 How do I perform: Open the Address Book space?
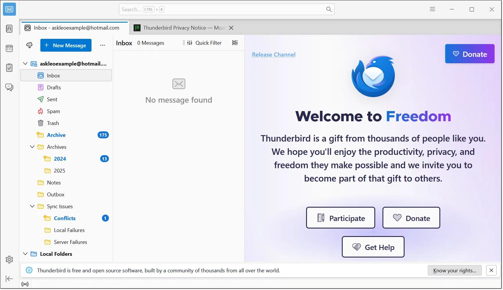pyautogui.click(x=9, y=29)
